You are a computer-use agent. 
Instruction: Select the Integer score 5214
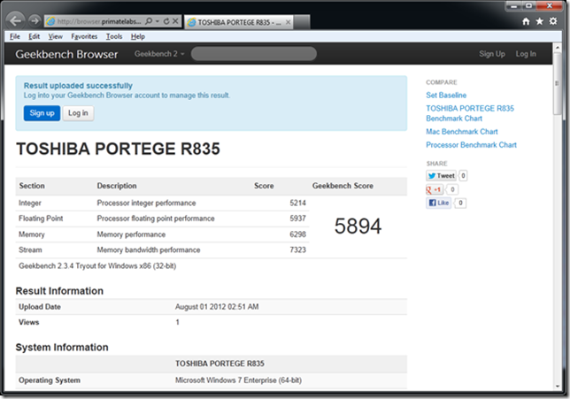(297, 203)
